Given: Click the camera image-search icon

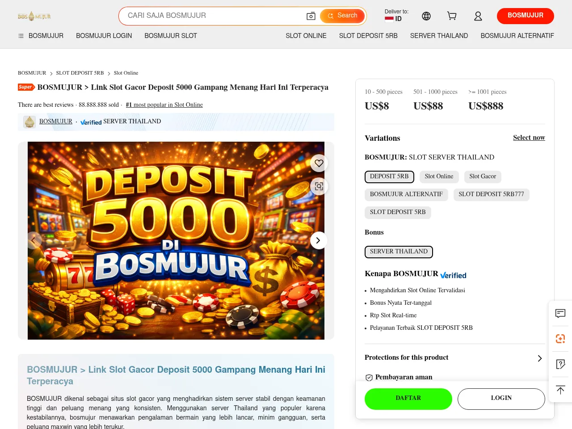Looking at the screenshot, I should point(311,16).
